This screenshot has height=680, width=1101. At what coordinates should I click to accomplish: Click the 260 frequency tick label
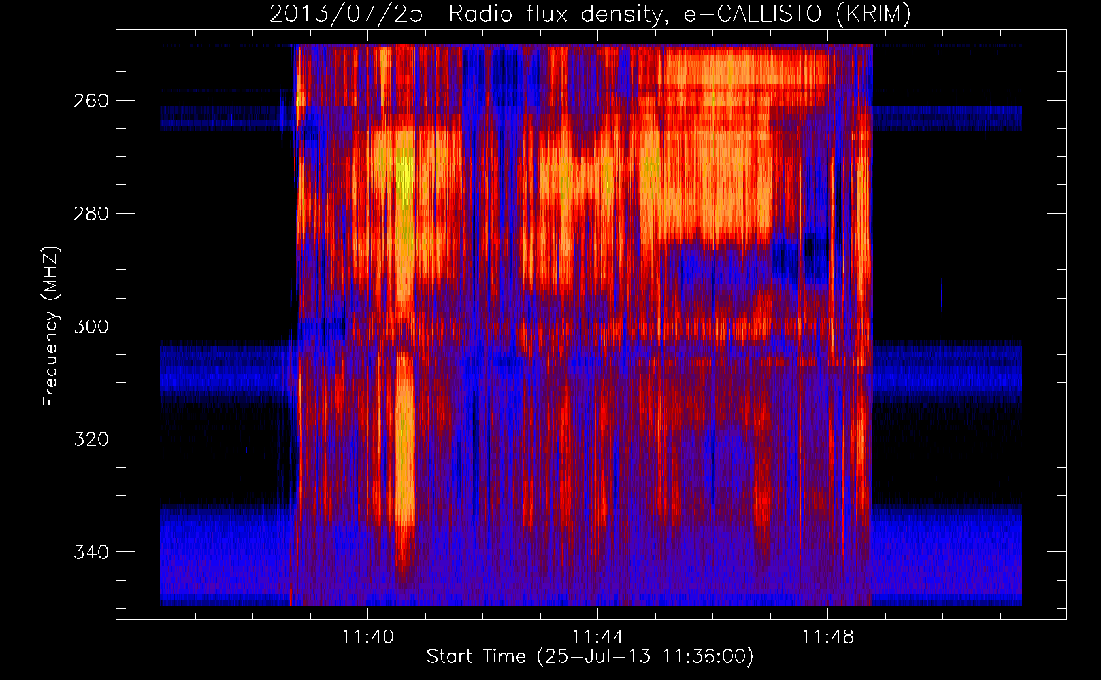tap(91, 101)
